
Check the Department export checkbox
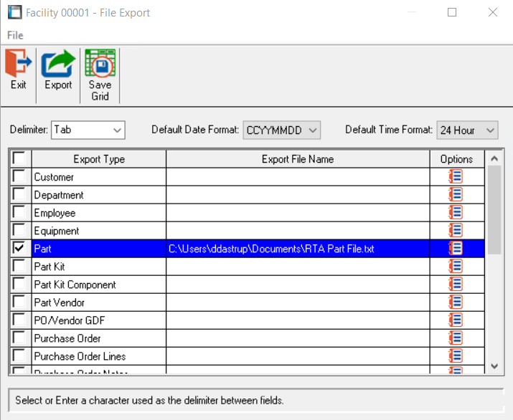[19, 194]
